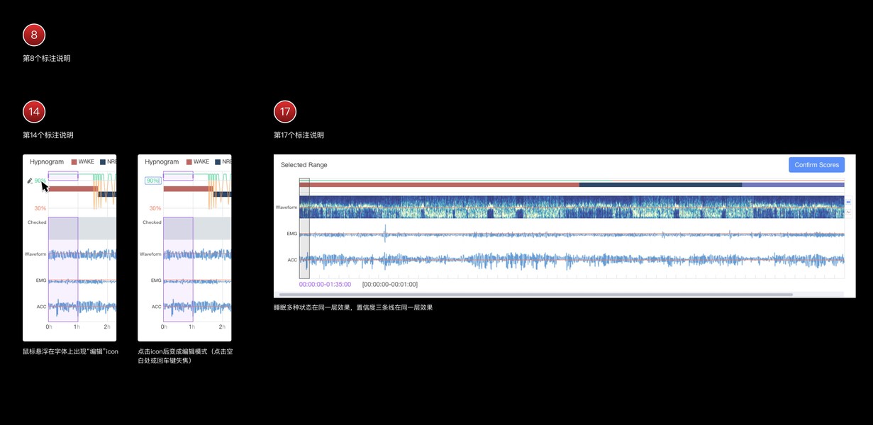Click the gray selection box at chart start
The width and height of the screenshot is (873, 425).
click(304, 228)
